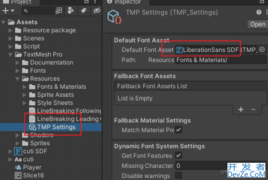Select Fonts & Materials folder icon
The width and height of the screenshot is (268, 180).
[32, 87]
